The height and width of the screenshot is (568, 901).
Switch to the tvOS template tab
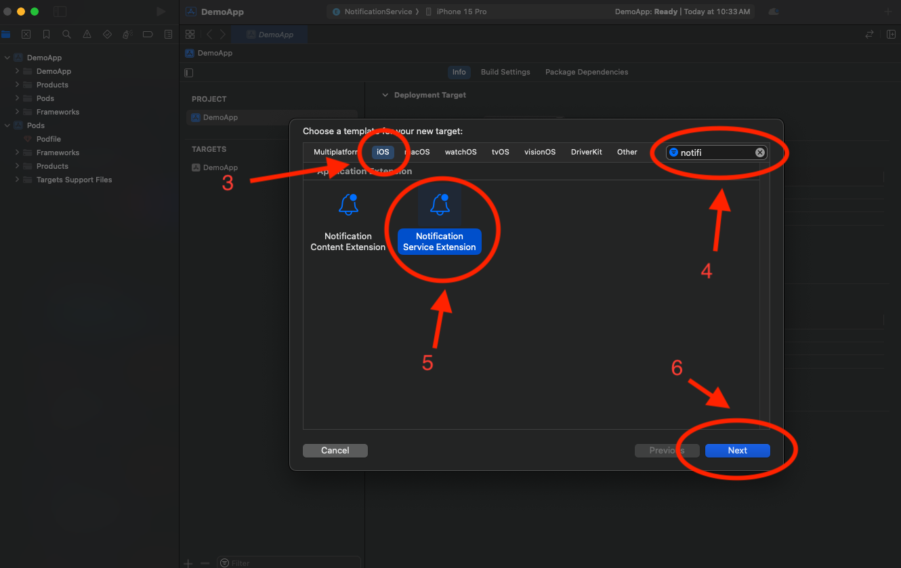[x=501, y=152]
